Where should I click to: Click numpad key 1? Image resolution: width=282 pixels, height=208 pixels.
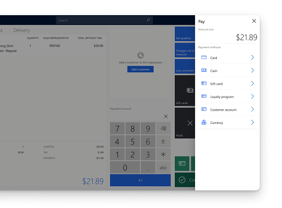[x=117, y=155]
